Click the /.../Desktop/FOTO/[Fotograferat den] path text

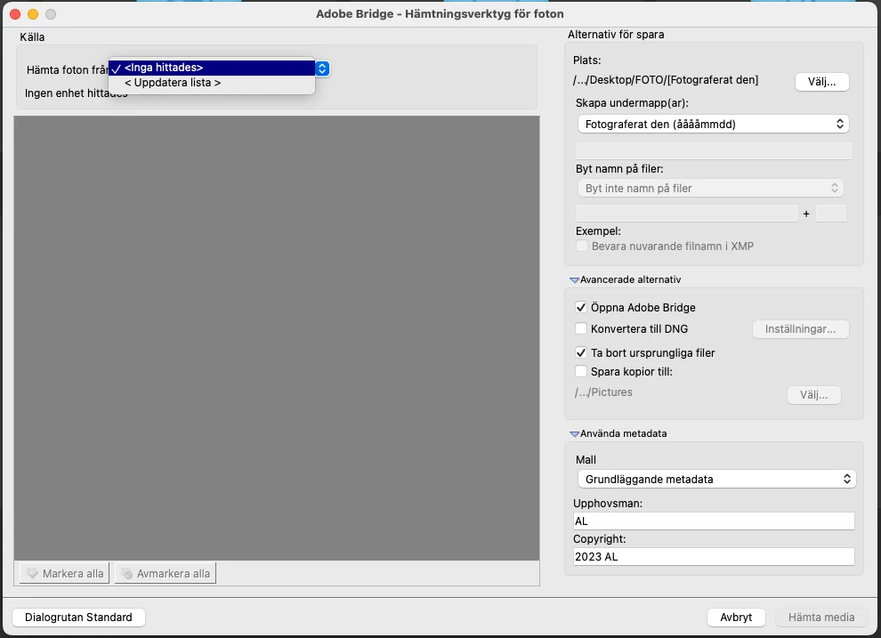[x=666, y=80]
